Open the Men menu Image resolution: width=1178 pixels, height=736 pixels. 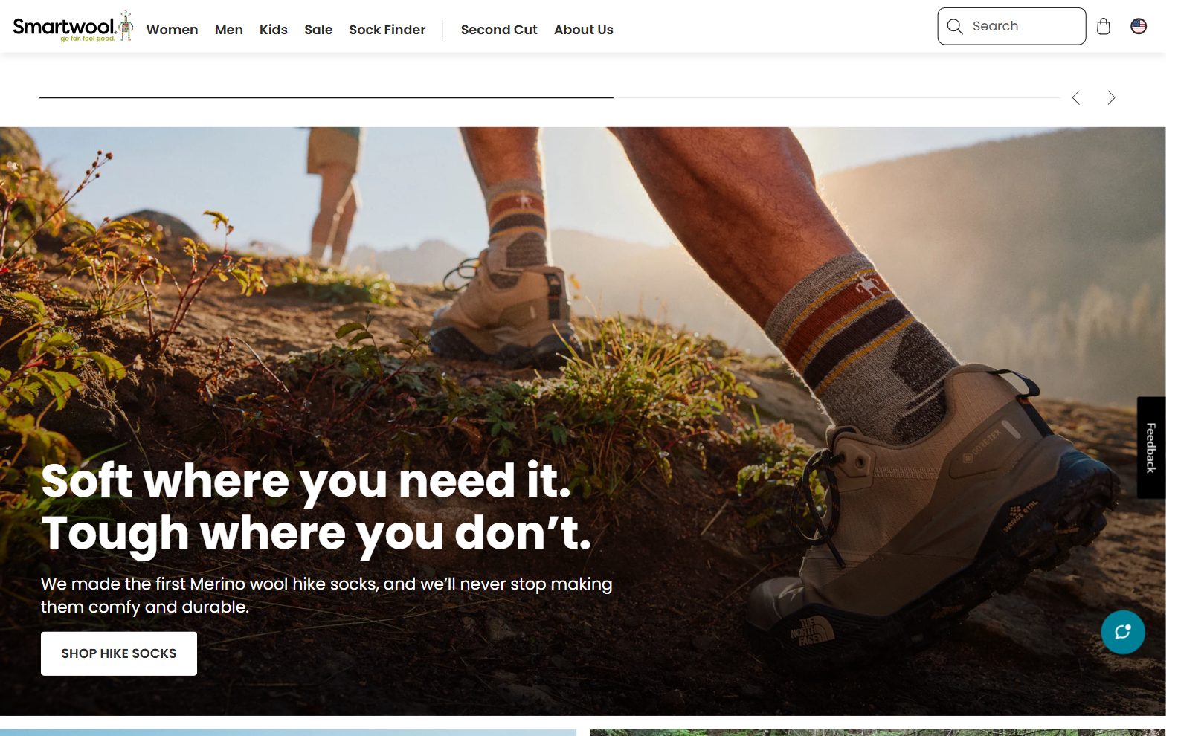click(228, 30)
